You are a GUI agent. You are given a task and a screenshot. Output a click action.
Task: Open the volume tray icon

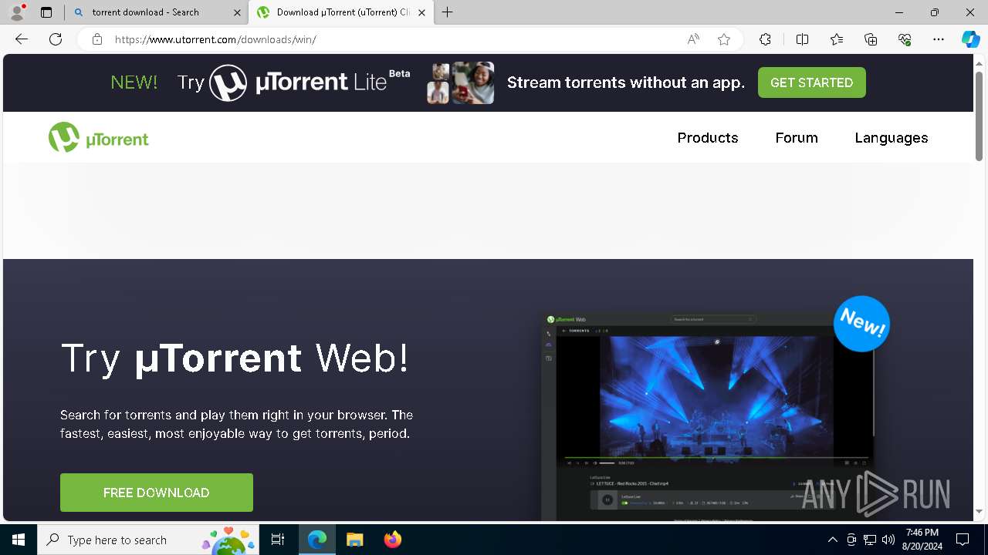pyautogui.click(x=888, y=540)
